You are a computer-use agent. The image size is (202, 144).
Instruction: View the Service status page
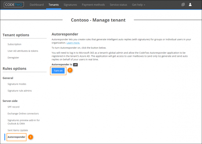[x=118, y=5]
